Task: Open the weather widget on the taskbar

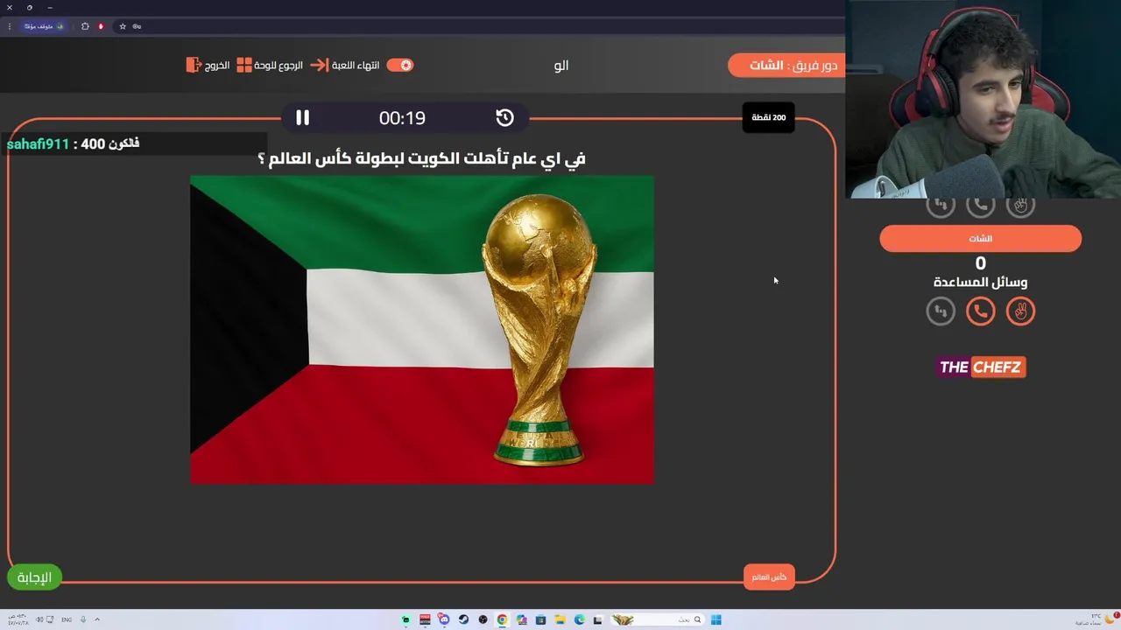Action: point(1100,619)
